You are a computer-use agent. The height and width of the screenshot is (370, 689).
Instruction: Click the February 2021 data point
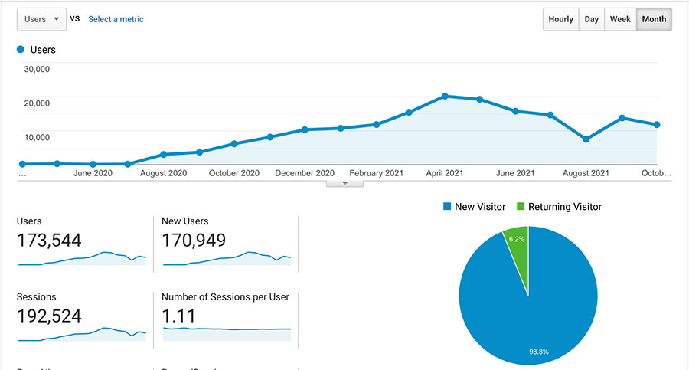(x=377, y=125)
